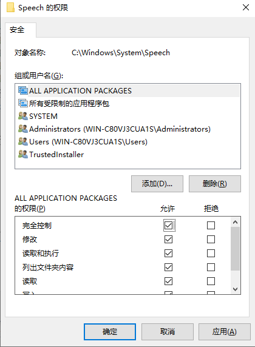Close the Speech permissions dialog
The image size is (255, 347).
[246, 7]
